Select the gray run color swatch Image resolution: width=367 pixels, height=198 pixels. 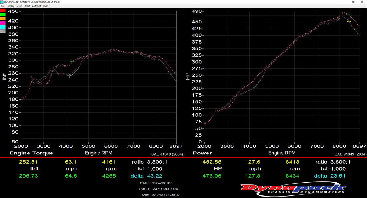tap(3, 31)
